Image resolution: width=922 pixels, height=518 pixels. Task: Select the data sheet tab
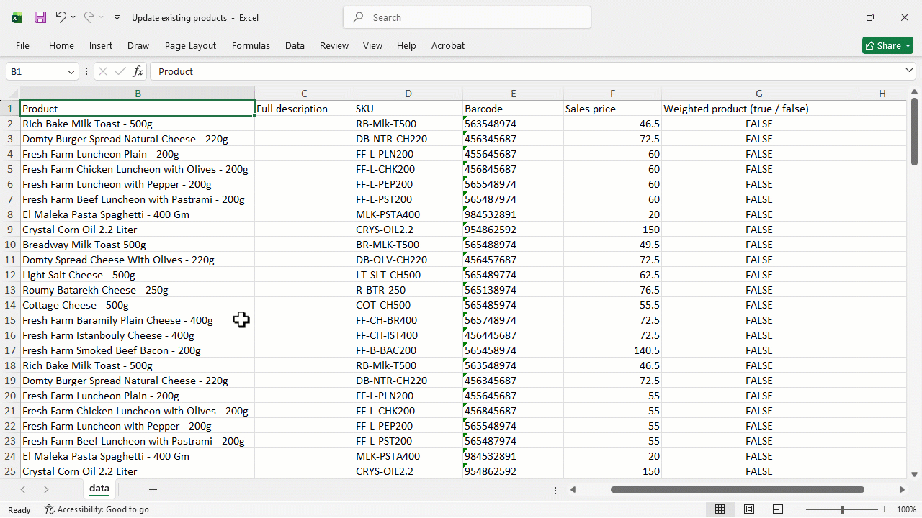coord(99,489)
